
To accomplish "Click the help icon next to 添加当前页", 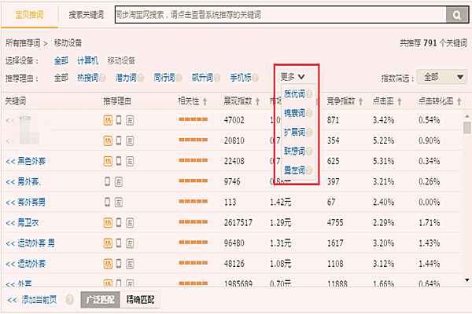I will tap(70, 300).
